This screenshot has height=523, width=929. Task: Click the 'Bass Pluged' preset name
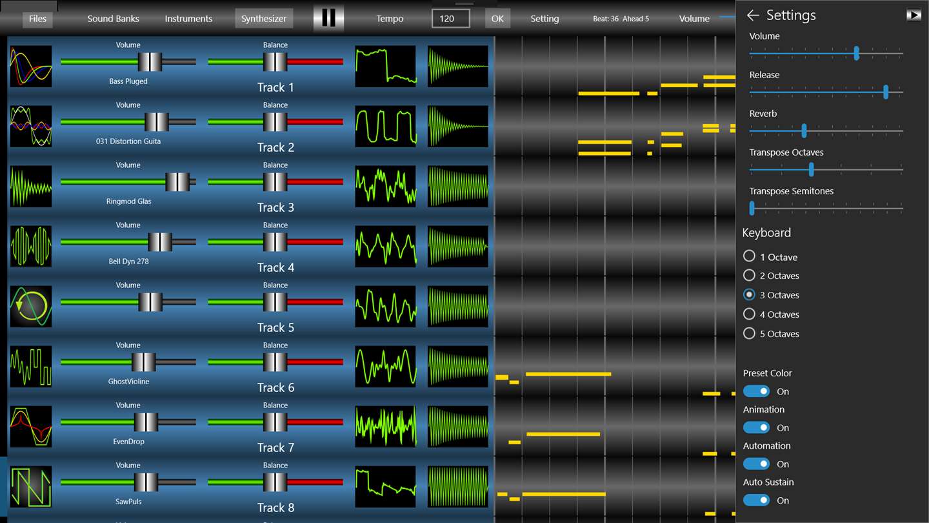point(128,81)
